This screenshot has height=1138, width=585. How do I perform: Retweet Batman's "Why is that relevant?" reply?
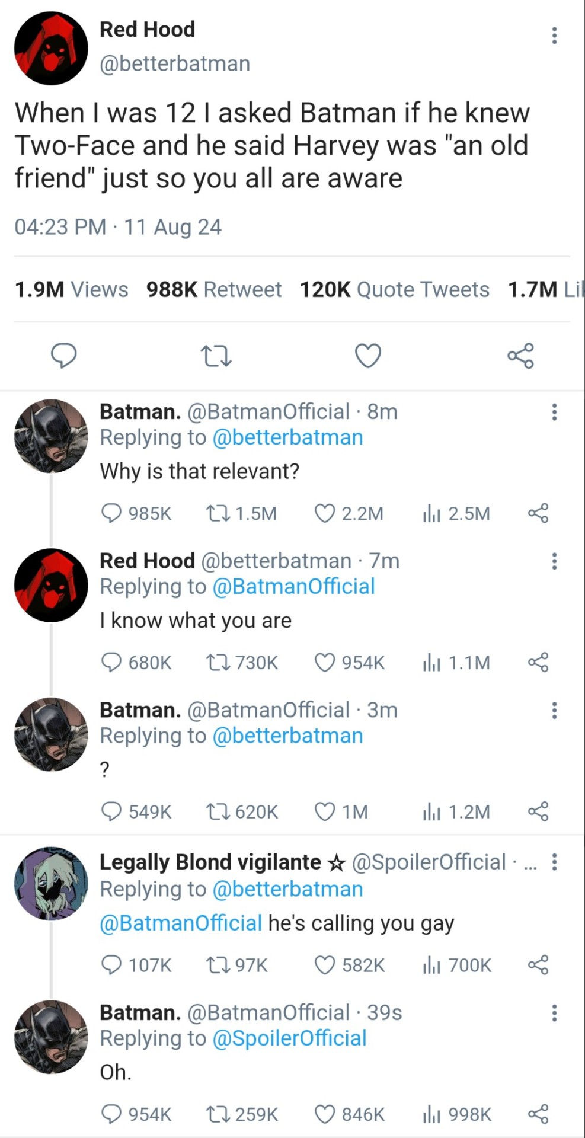215,513
